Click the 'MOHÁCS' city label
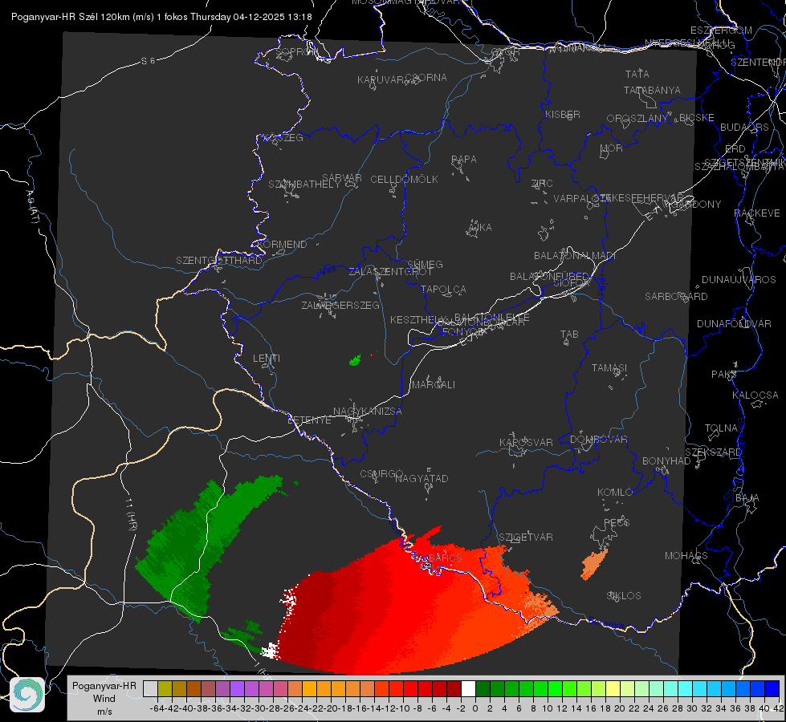This screenshot has width=786, height=722. pos(686,556)
